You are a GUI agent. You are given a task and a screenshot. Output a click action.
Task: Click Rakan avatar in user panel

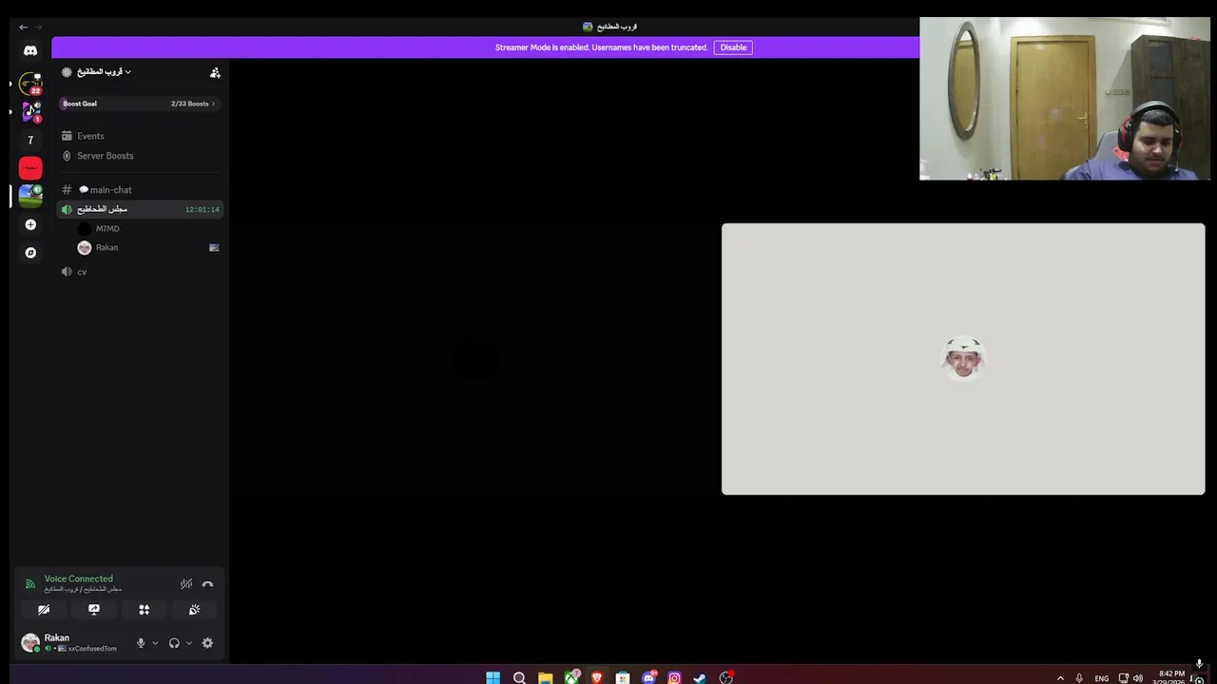30,643
